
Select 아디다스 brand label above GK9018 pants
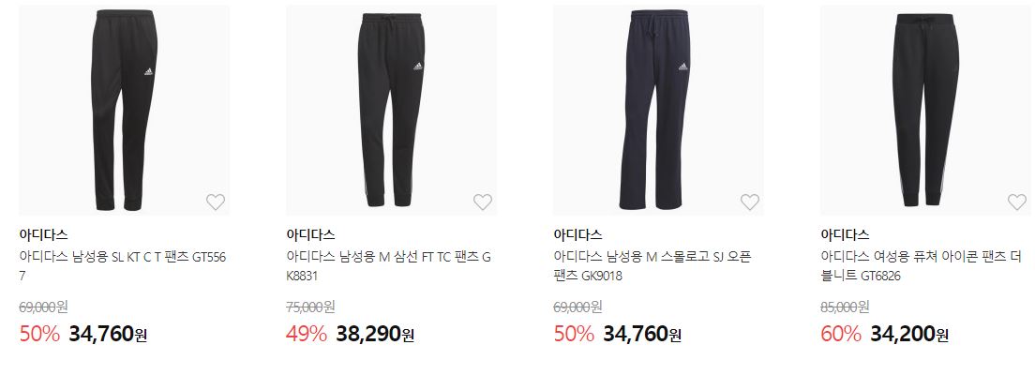click(x=577, y=234)
